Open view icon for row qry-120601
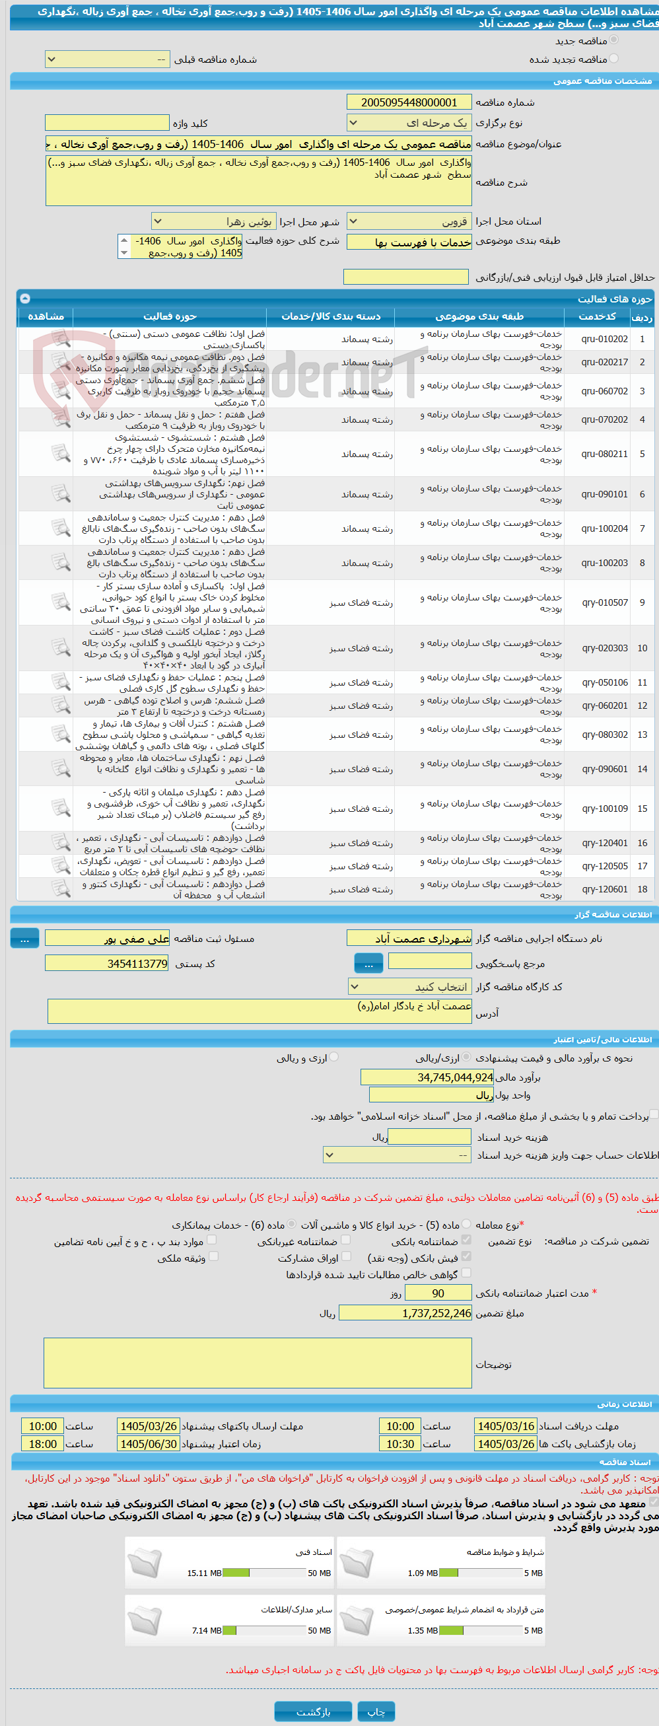 [x=61, y=890]
